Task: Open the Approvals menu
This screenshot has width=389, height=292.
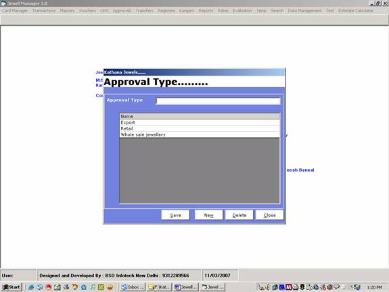Action: point(122,11)
